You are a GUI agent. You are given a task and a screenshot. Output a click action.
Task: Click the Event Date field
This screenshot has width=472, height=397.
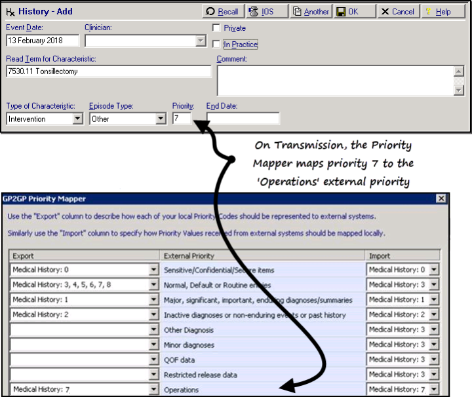(x=42, y=41)
